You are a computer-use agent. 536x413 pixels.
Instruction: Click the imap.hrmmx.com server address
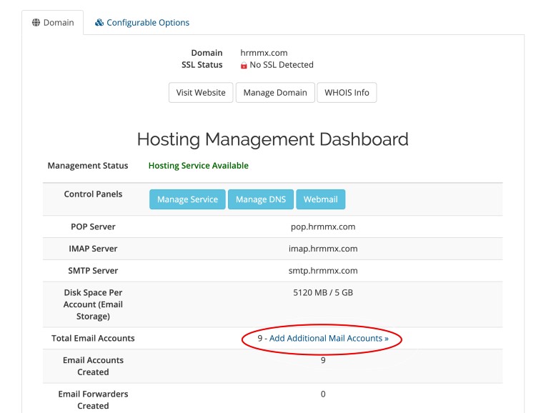coord(322,249)
